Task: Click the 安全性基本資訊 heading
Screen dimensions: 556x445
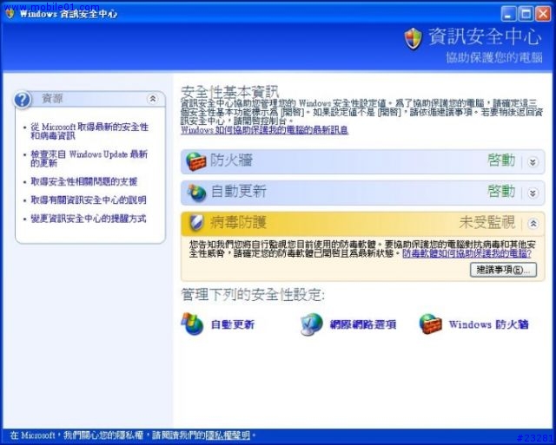Action: click(x=229, y=92)
